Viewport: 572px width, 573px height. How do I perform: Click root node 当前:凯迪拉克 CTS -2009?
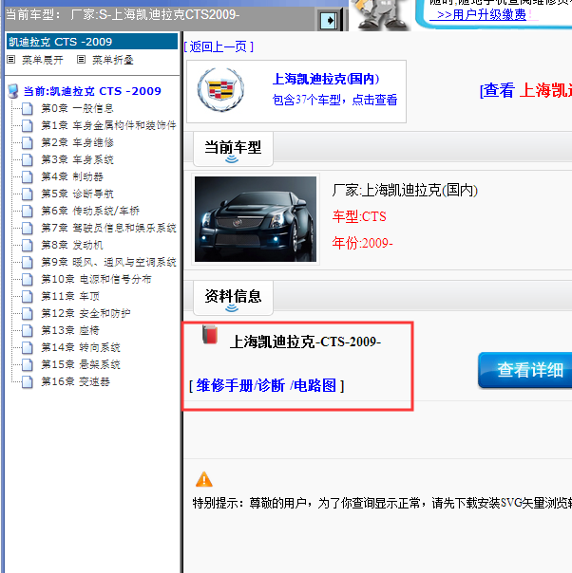[92, 91]
